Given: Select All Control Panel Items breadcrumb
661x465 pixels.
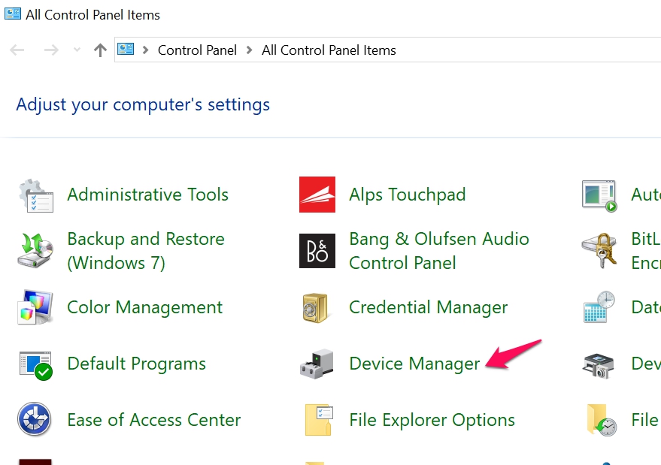Looking at the screenshot, I should pyautogui.click(x=329, y=50).
